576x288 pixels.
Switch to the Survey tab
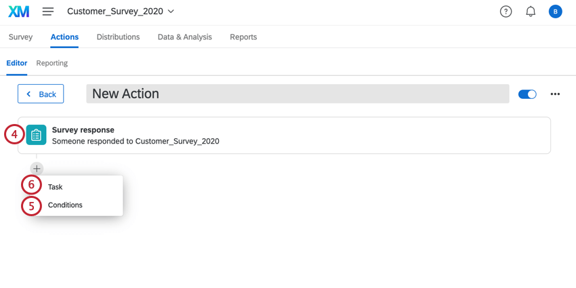coord(20,37)
